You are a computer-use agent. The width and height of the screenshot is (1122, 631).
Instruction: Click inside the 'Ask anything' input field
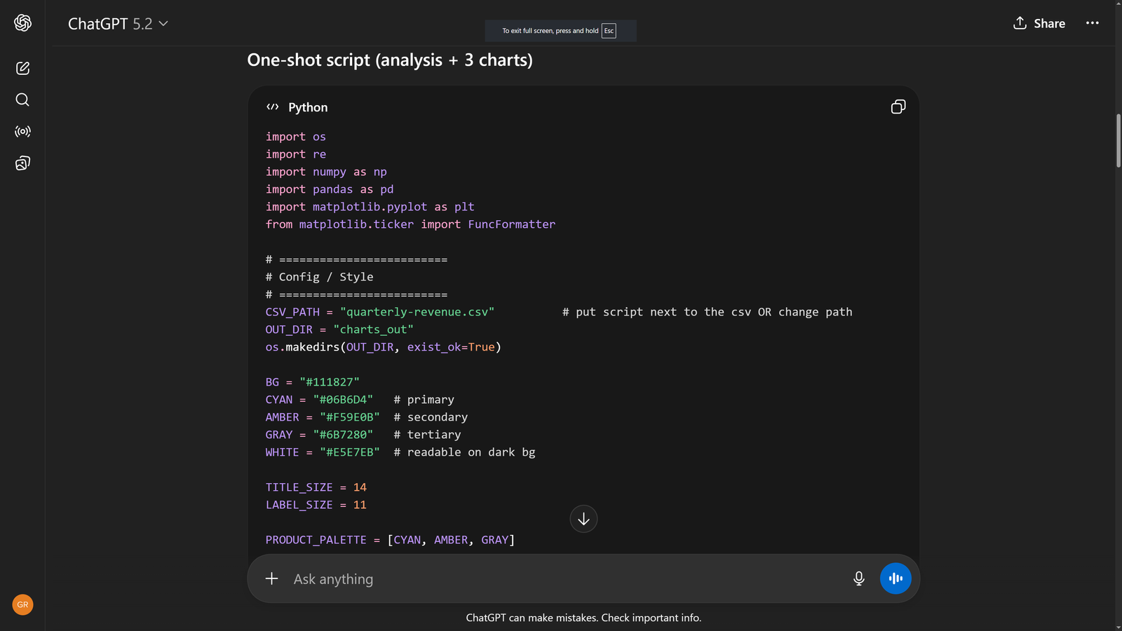pyautogui.click(x=491, y=578)
